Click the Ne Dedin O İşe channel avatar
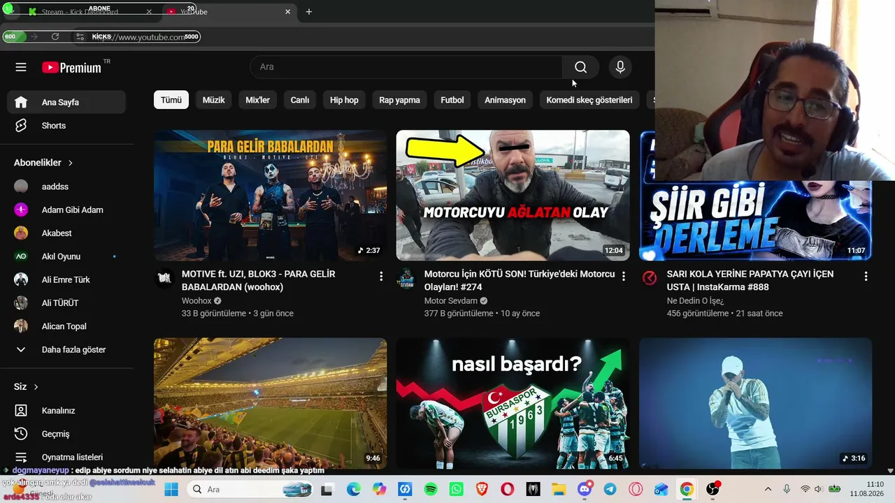This screenshot has width=895, height=503. [650, 278]
